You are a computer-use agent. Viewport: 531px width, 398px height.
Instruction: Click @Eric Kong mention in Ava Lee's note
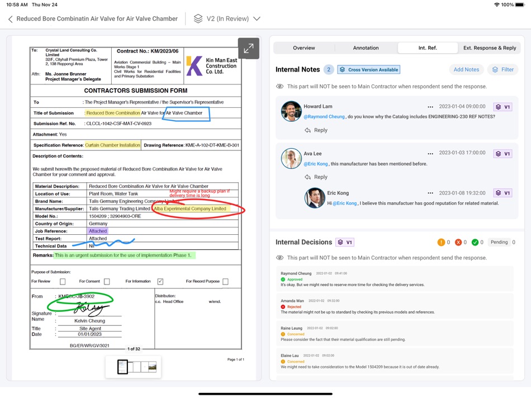[316, 164]
